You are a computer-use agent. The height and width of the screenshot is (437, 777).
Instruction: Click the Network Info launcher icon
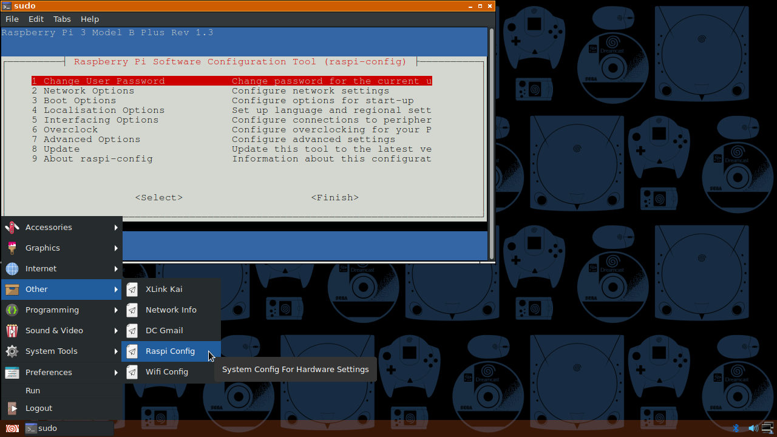(132, 310)
